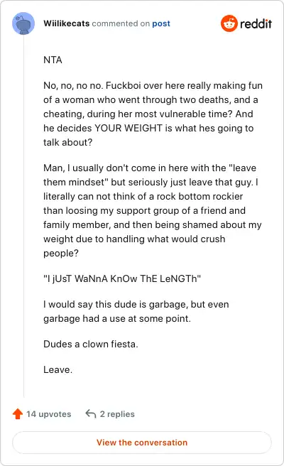
Task: Click the "Dudes a clown fiesta." line
Action: coord(91,344)
